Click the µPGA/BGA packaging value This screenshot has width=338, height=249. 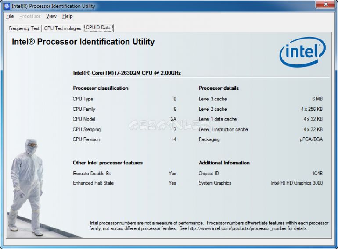[x=311, y=139]
